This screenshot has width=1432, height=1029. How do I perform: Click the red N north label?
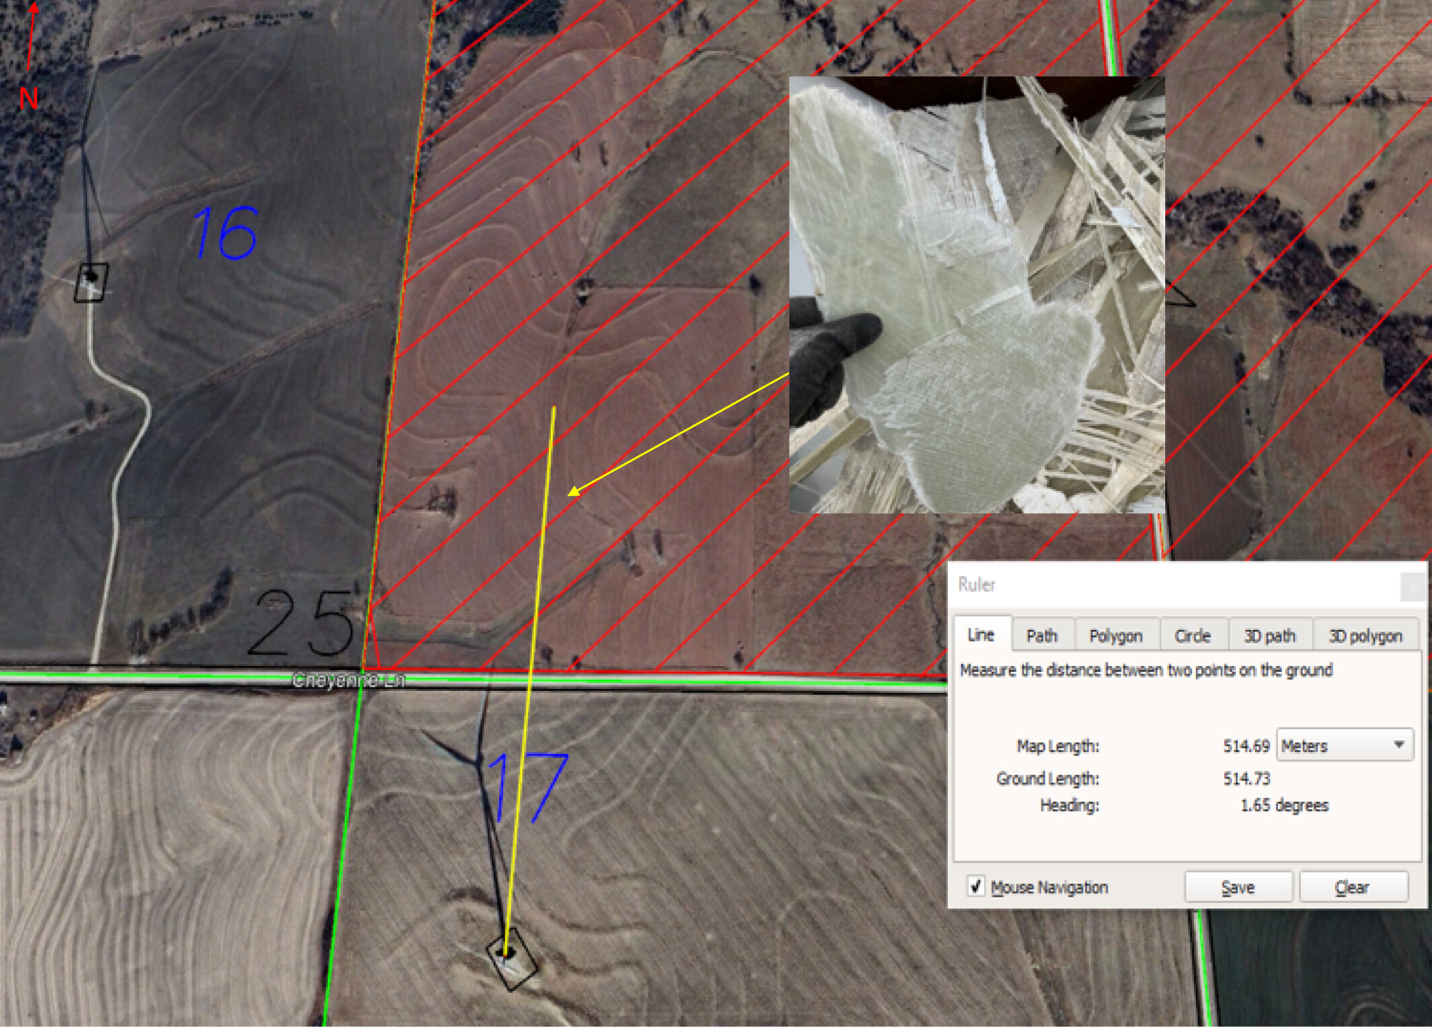(x=28, y=99)
